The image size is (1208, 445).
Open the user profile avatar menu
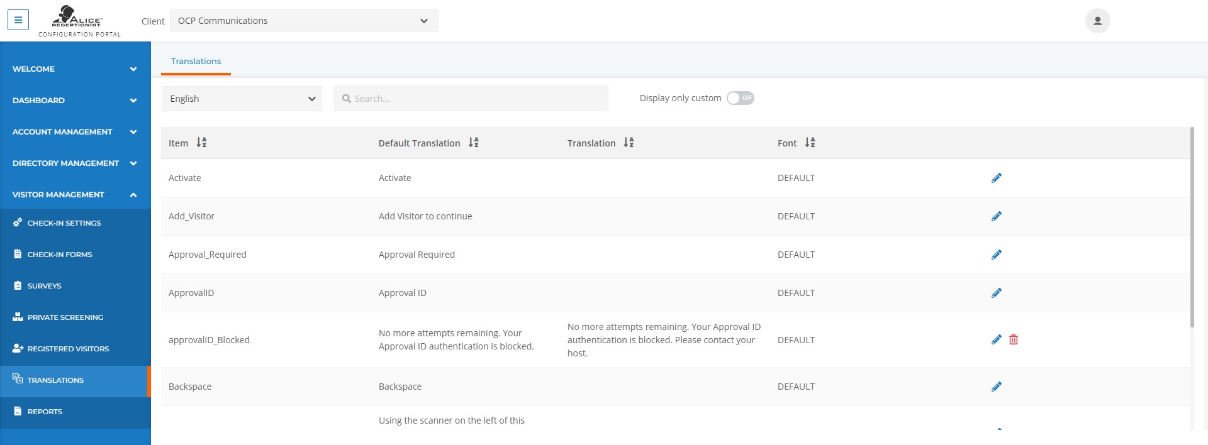1097,21
